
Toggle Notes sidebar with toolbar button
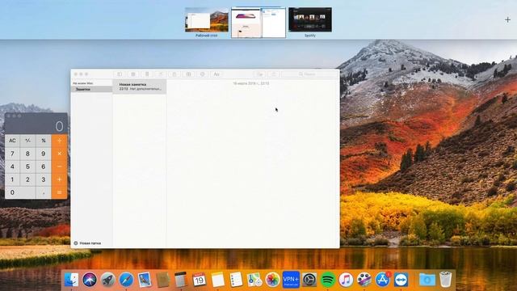(120, 74)
